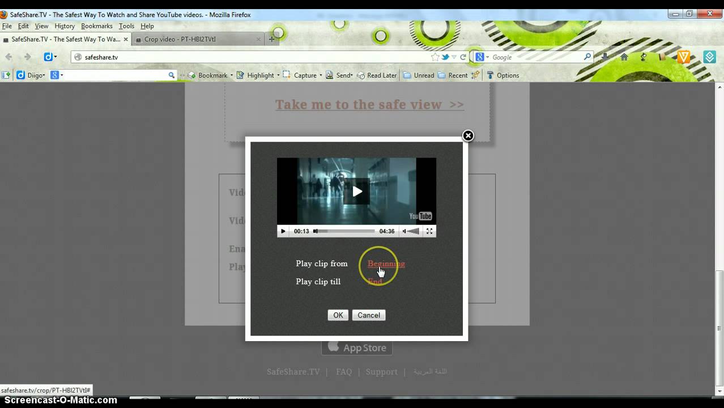Image resolution: width=724 pixels, height=408 pixels.
Task: Mute the video with speaker icon
Action: click(x=404, y=231)
